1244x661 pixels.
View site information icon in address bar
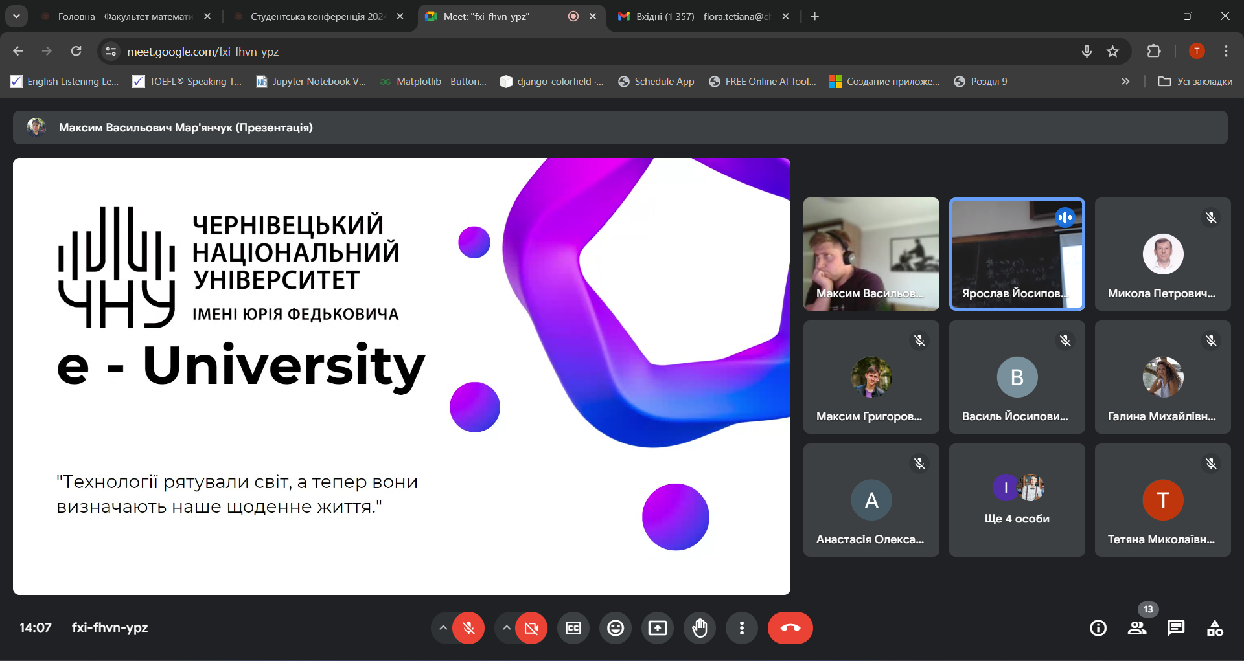click(x=111, y=51)
